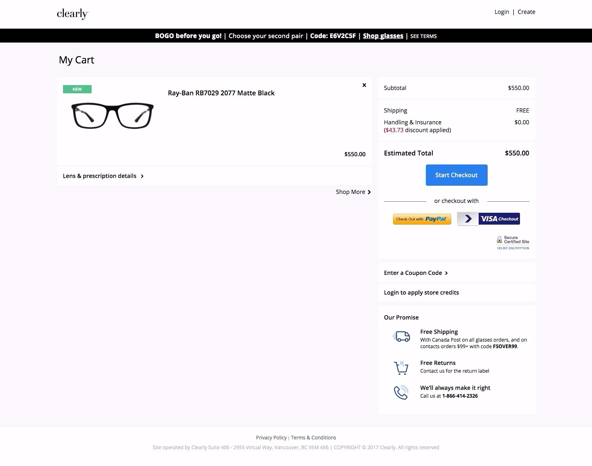This screenshot has height=466, width=592.
Task: Click the phone call icon
Action: pos(401,392)
